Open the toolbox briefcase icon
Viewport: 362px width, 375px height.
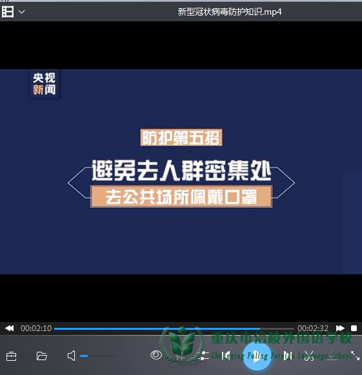pyautogui.click(x=11, y=356)
